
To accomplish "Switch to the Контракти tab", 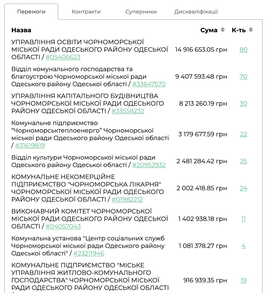I will 86,12.
